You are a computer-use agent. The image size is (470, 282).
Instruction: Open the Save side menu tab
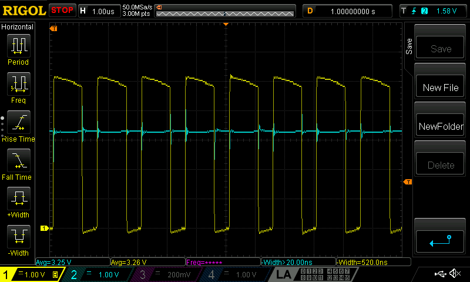409,47
